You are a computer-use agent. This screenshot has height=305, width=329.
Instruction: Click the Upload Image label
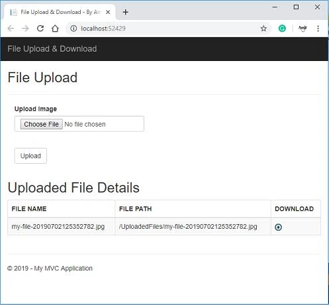(x=36, y=109)
